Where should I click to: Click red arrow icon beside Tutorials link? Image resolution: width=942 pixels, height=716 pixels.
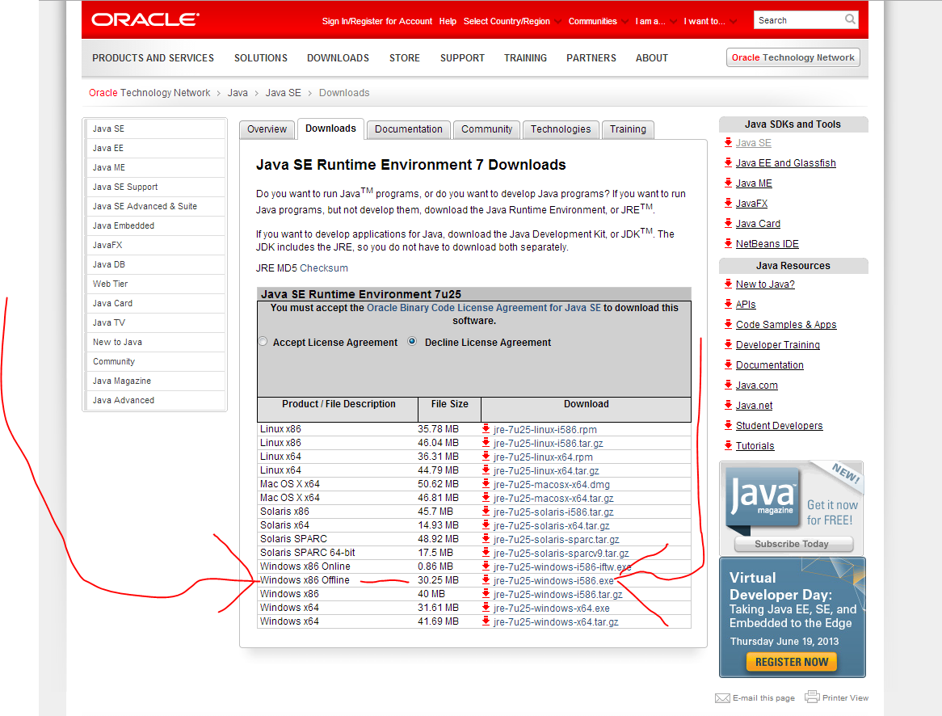[728, 445]
